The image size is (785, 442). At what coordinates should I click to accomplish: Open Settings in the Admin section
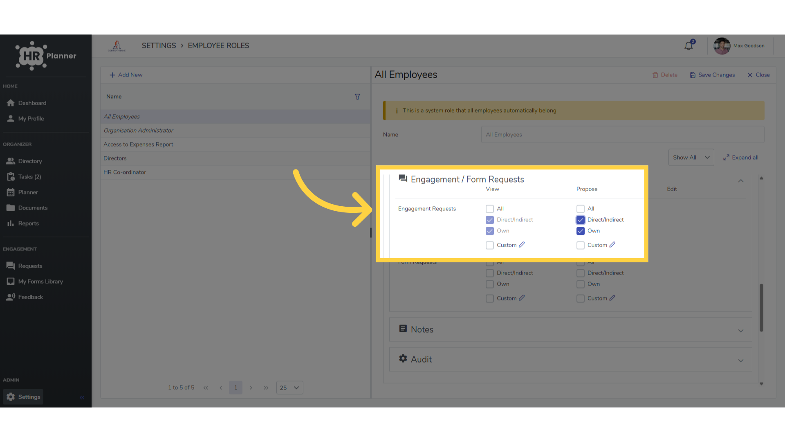(23, 397)
